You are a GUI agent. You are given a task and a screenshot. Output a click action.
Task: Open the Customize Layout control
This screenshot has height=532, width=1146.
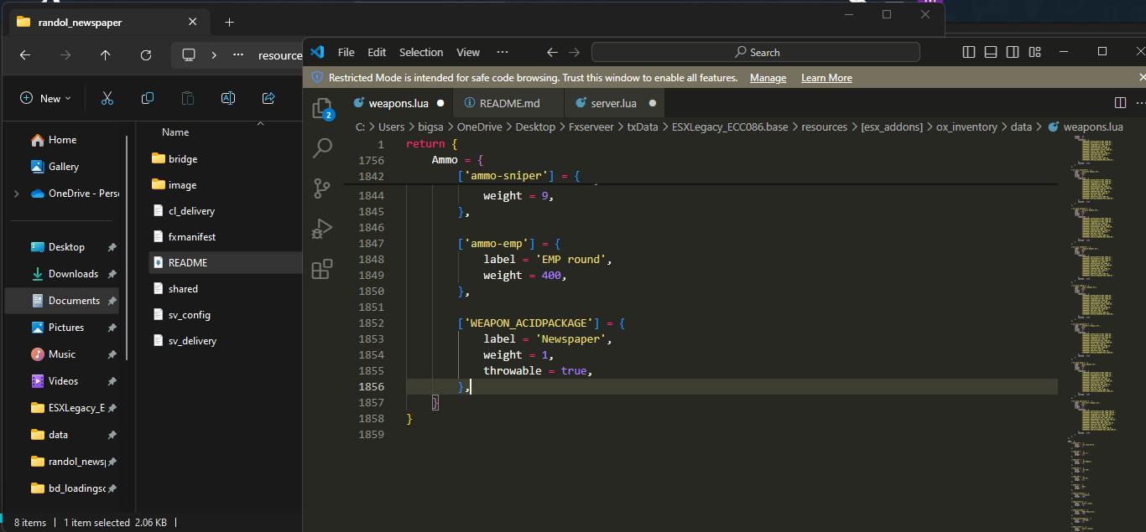pyautogui.click(x=1034, y=51)
